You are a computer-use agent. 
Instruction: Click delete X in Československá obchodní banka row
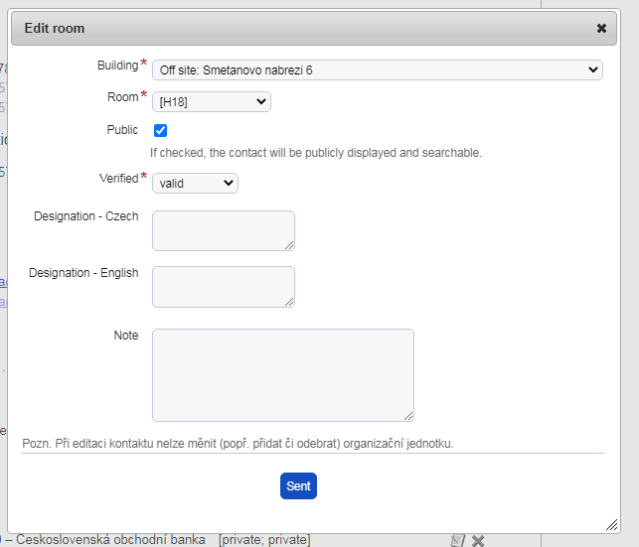[x=478, y=540]
